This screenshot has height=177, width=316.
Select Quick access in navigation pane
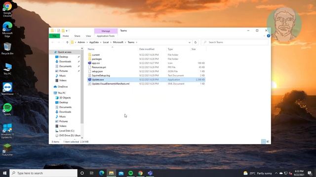tap(64, 52)
